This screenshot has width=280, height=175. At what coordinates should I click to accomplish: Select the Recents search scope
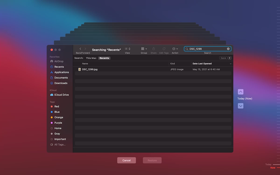pyautogui.click(x=104, y=58)
